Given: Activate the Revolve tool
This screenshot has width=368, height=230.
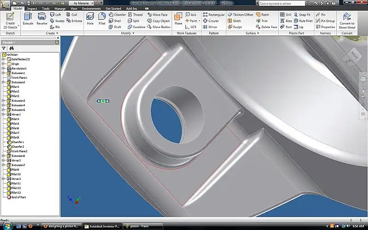Looking at the screenshot, I should coord(42,18).
